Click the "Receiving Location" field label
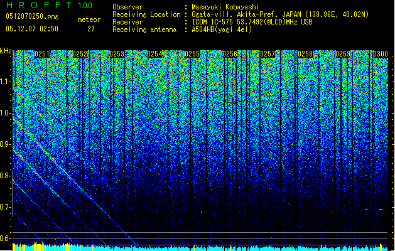 click(146, 14)
